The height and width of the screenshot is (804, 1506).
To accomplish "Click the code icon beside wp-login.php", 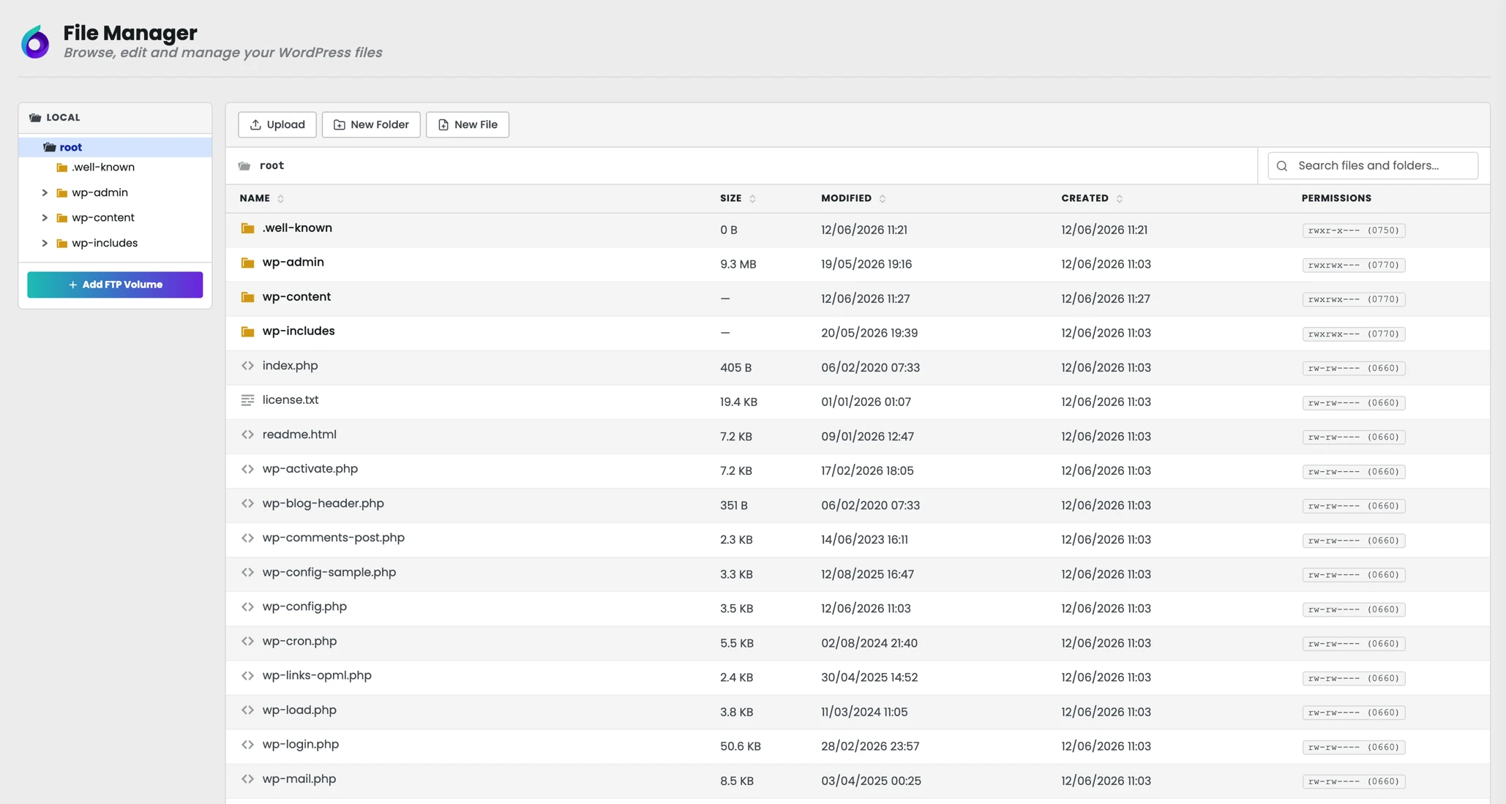I will coord(247,744).
